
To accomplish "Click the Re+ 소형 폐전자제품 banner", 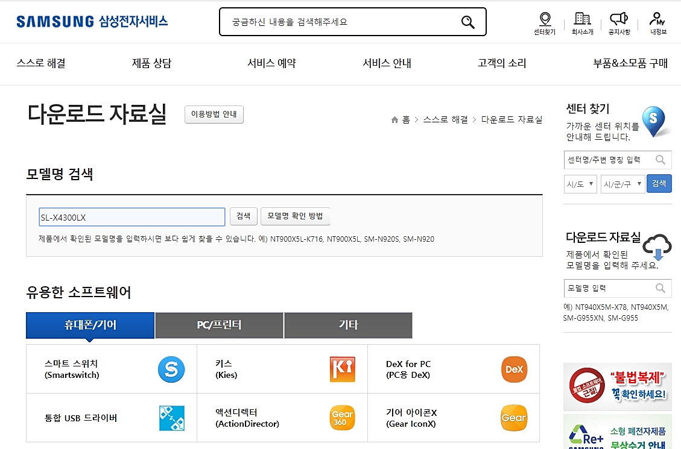I will (x=617, y=432).
